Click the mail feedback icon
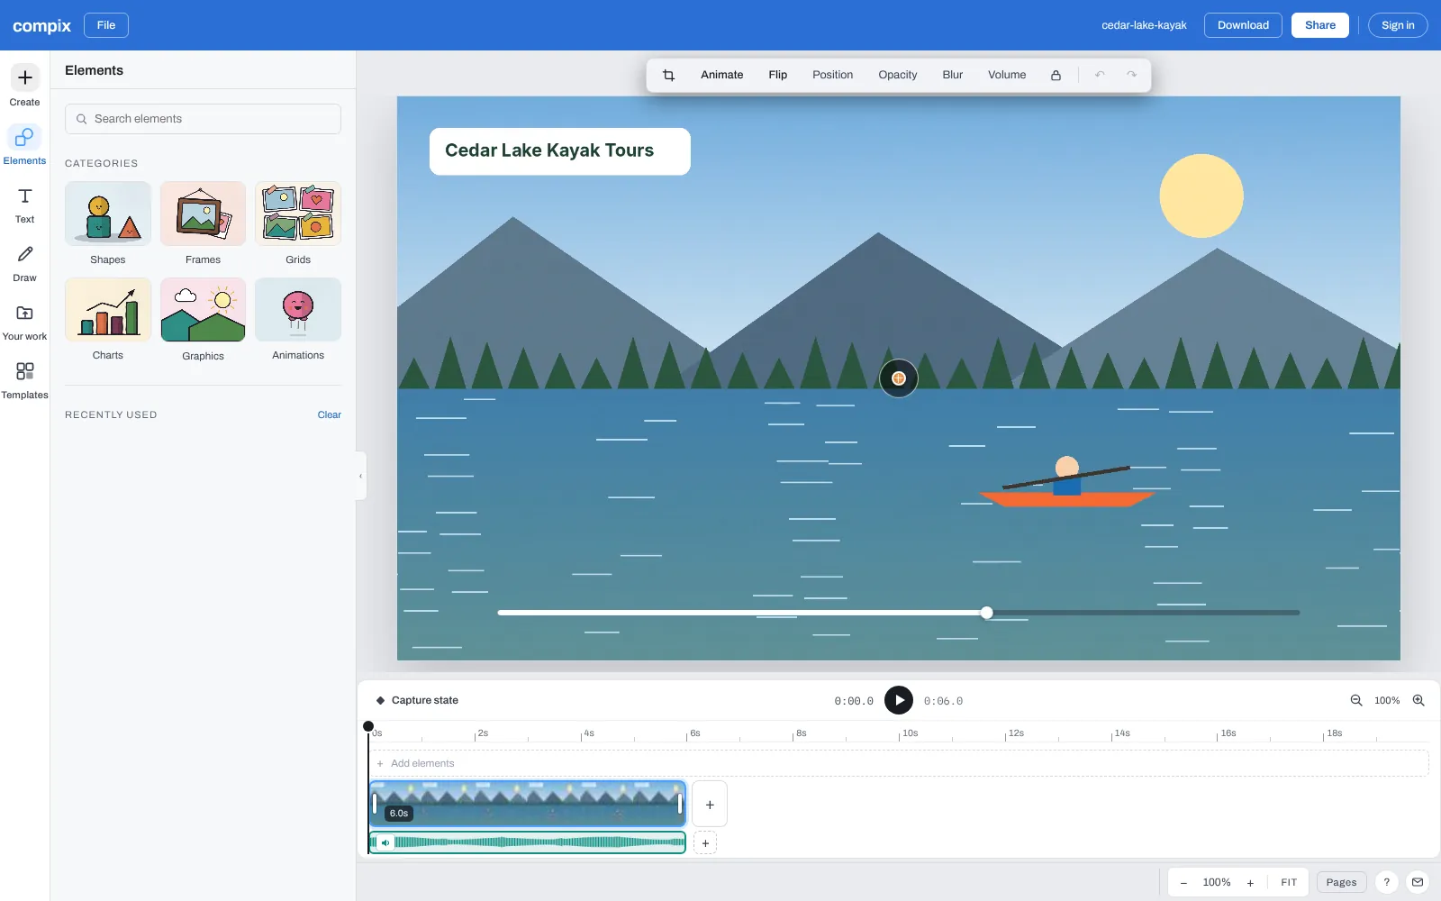1441x901 pixels. pyautogui.click(x=1418, y=882)
